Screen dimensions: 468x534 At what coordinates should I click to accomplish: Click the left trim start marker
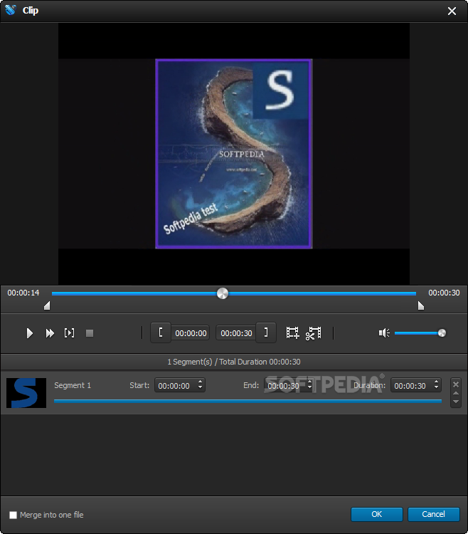47,306
